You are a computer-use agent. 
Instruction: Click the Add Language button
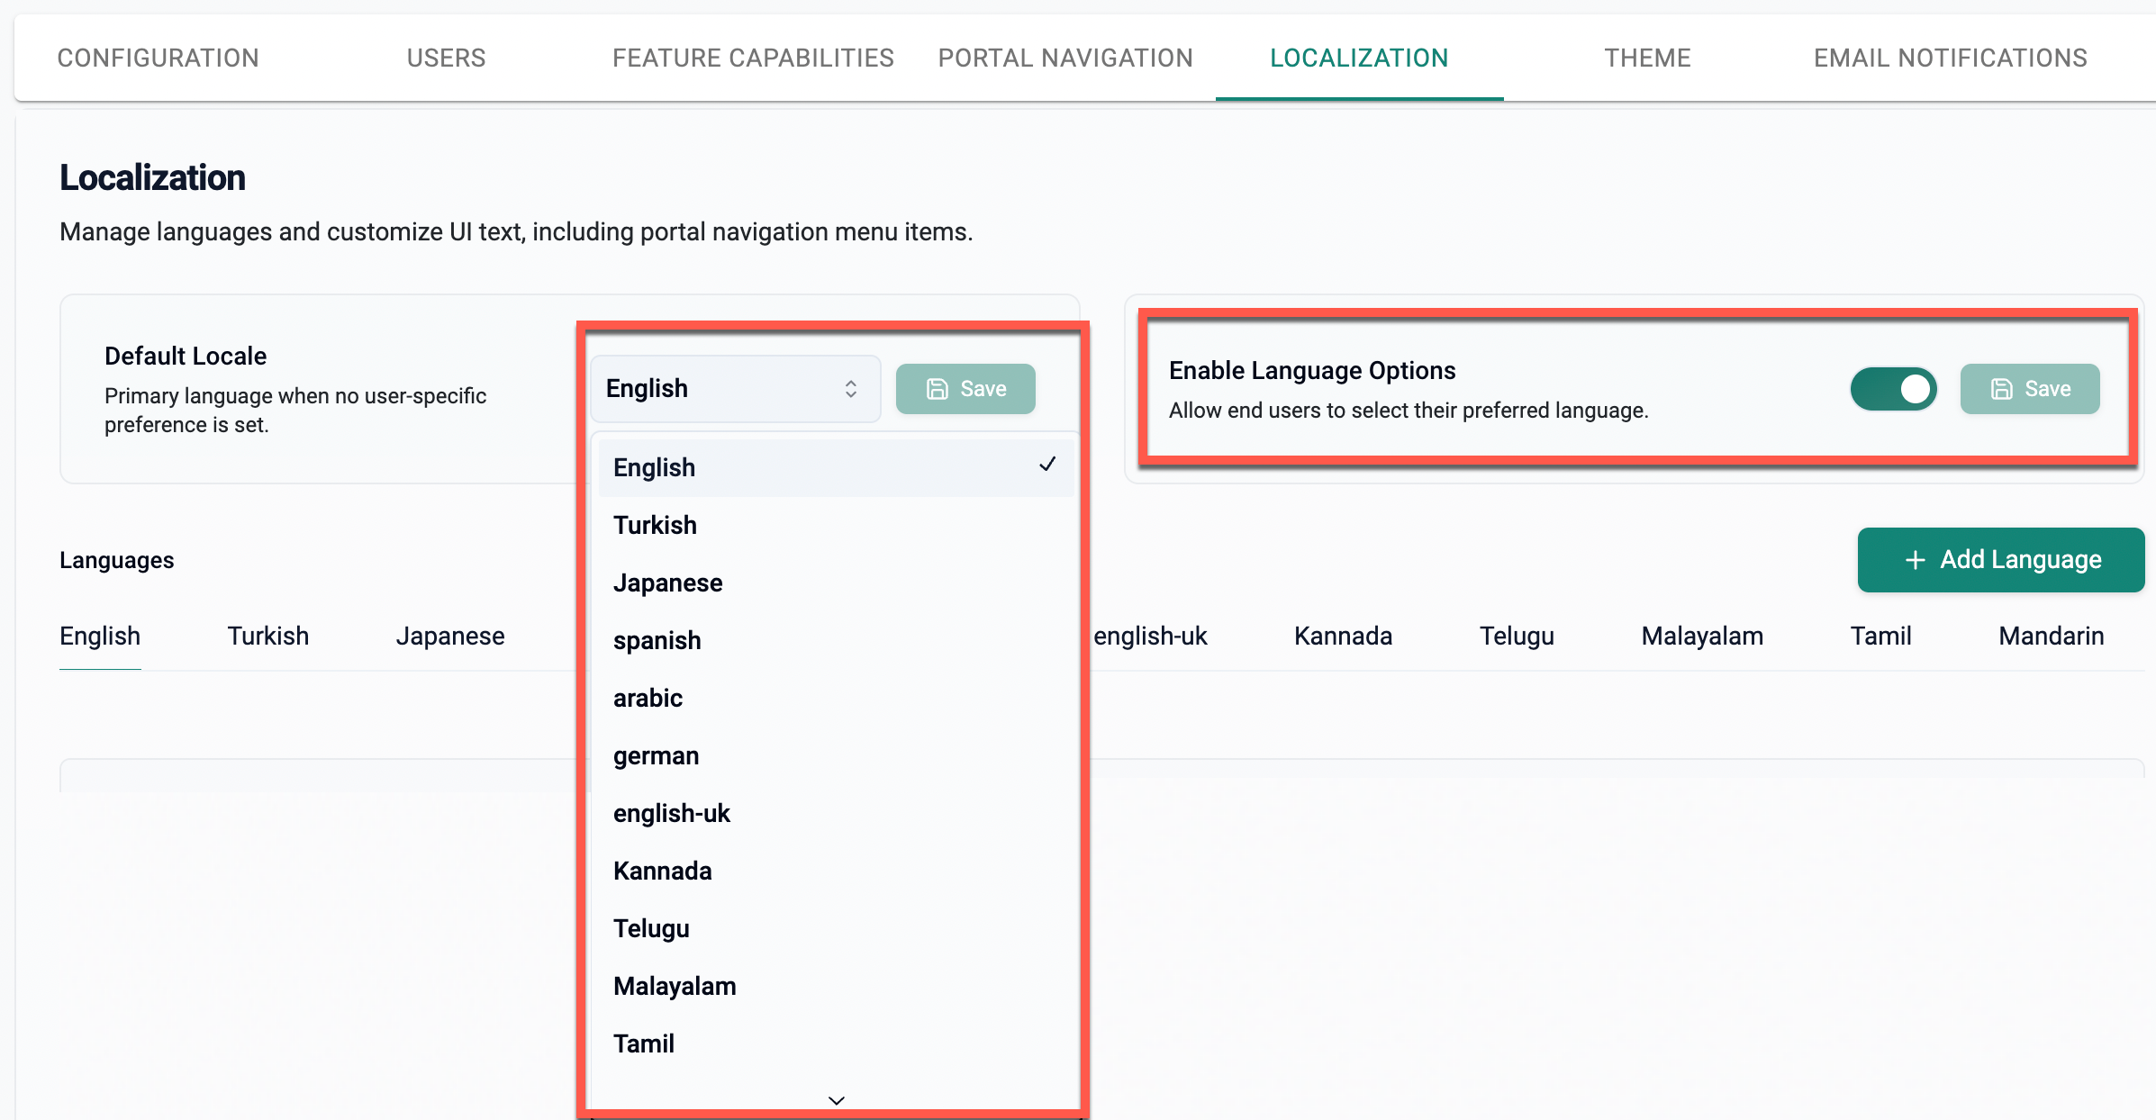click(x=2000, y=560)
